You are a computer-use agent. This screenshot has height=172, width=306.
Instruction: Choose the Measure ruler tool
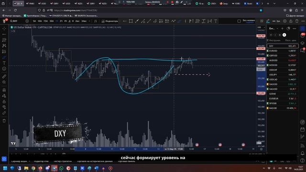pyautogui.click(x=4, y=76)
